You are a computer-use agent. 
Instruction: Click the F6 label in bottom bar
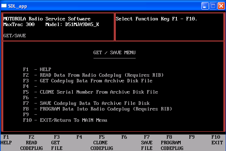click(124, 137)
